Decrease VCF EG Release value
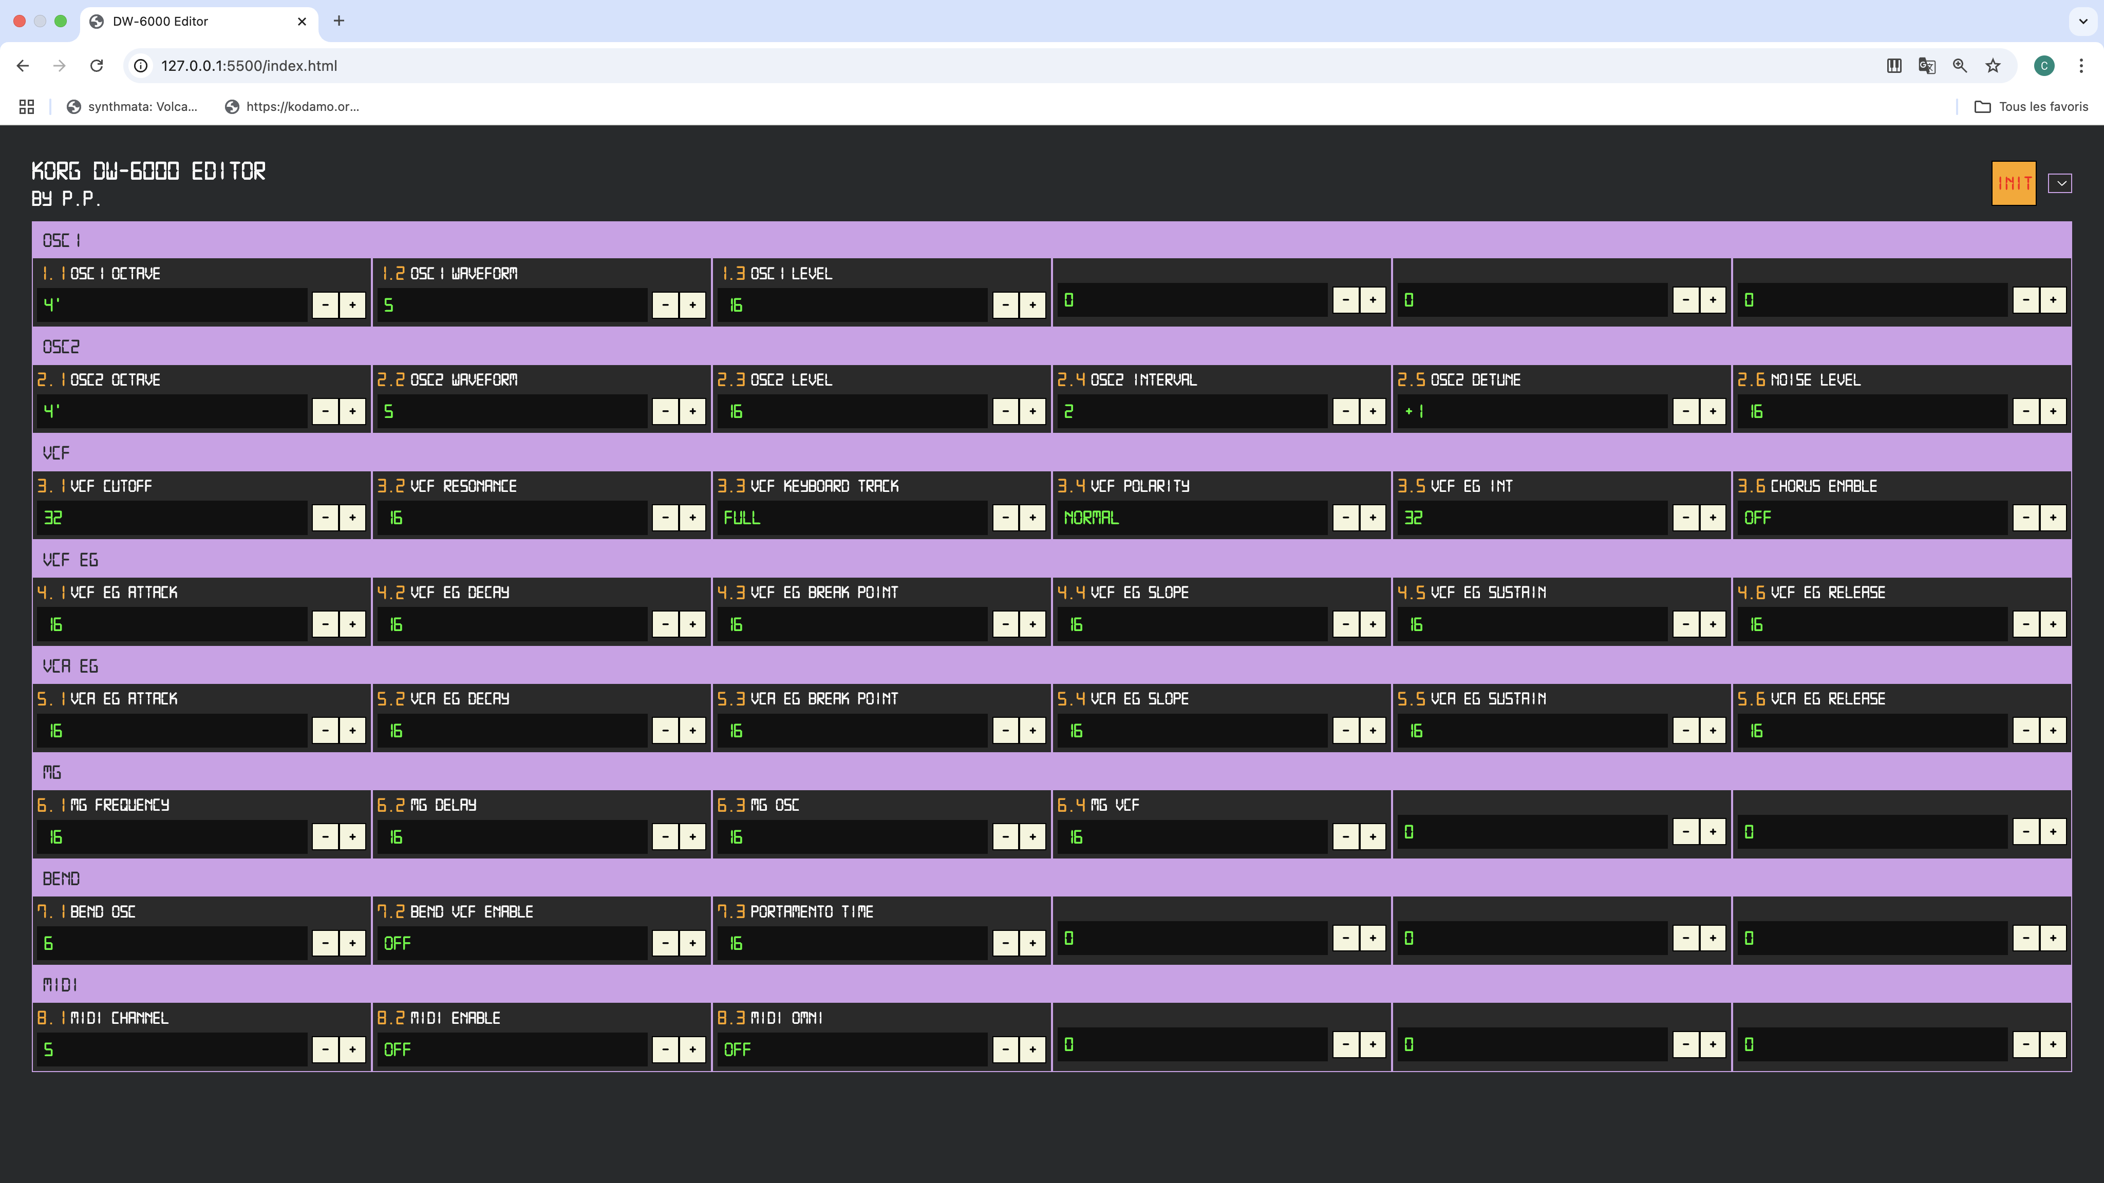2104x1183 pixels. 2025,624
